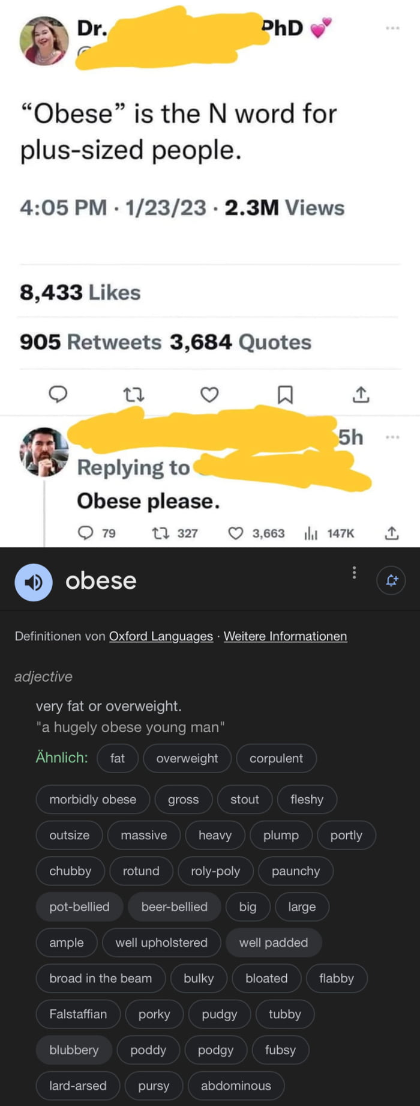The width and height of the screenshot is (420, 1106).
Task: Select the fat synonym chip
Action: (x=118, y=758)
